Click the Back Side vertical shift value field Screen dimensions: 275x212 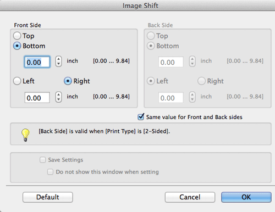point(171,62)
